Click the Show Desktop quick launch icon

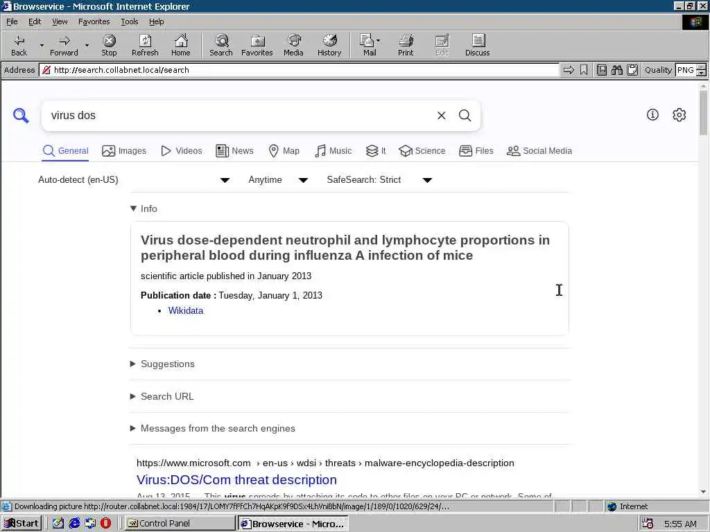click(58, 524)
